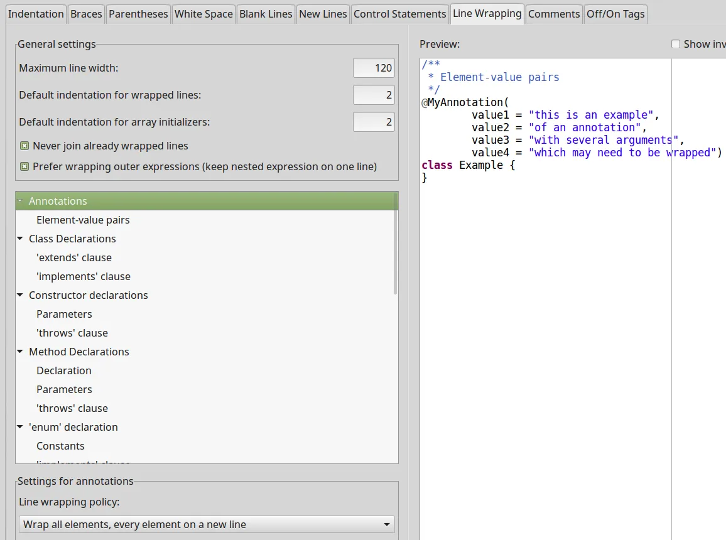Select the White Space tab
The width and height of the screenshot is (726, 540).
point(203,14)
